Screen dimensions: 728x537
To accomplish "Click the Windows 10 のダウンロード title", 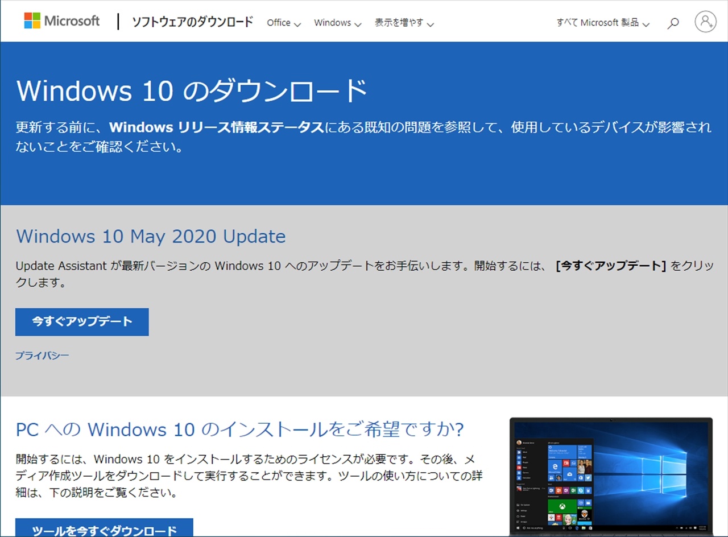I will [x=192, y=91].
